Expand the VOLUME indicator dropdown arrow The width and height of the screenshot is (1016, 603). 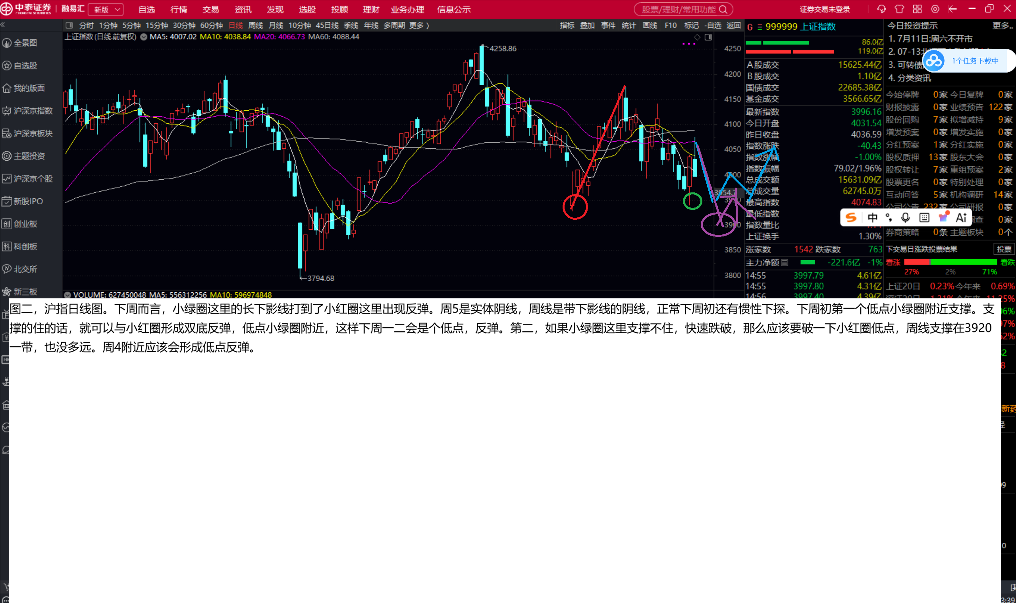click(x=67, y=295)
